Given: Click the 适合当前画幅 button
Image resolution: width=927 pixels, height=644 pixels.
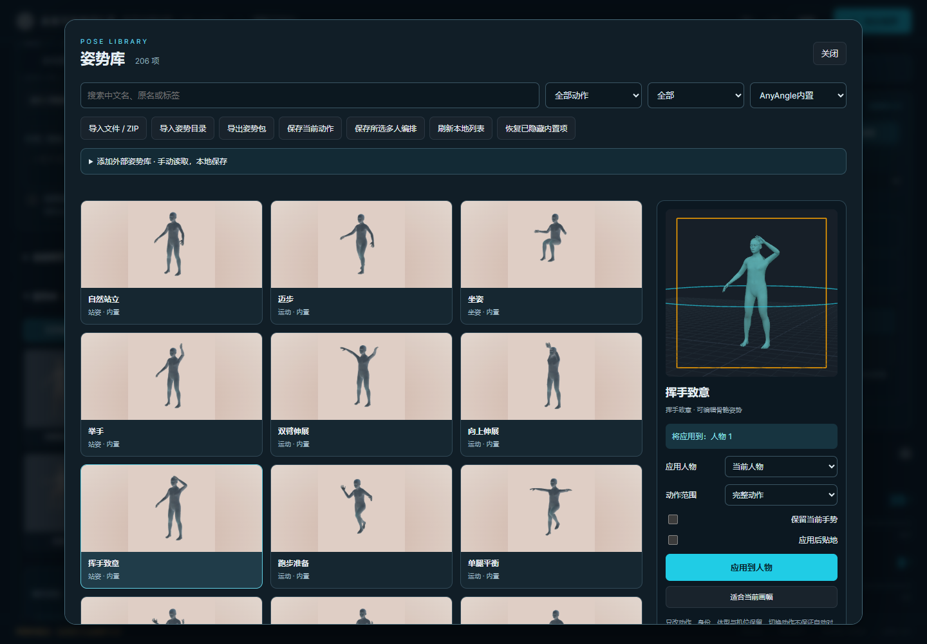Looking at the screenshot, I should click(751, 597).
